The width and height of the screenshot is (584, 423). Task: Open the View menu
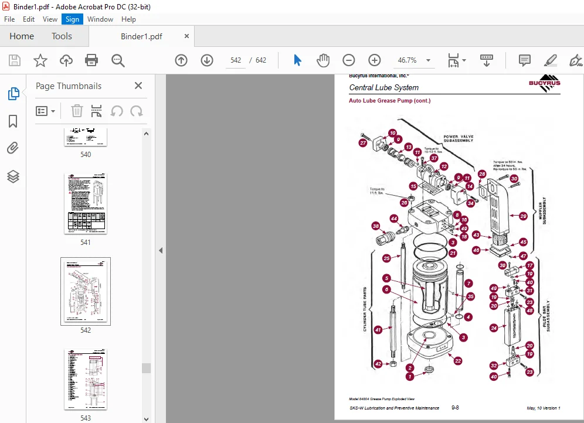[x=50, y=19]
